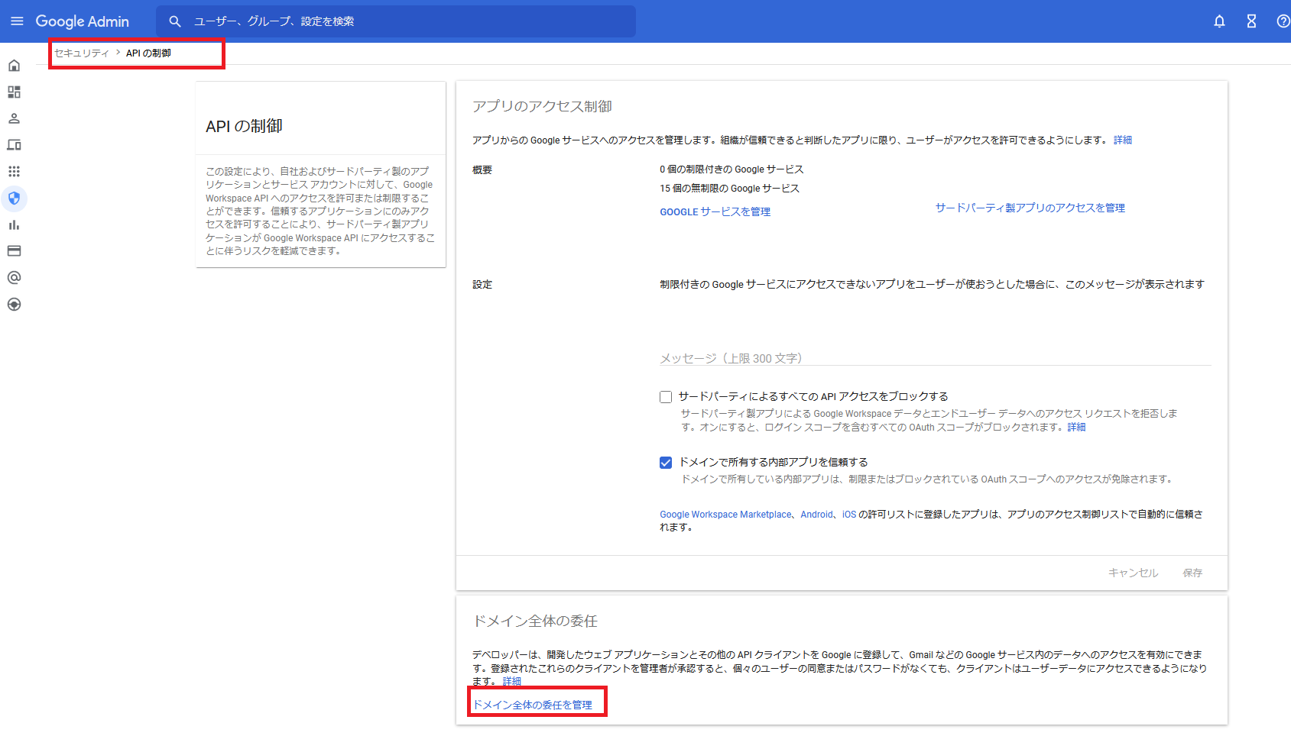Open the Rules sidebar icon
This screenshot has width=1291, height=736.
pyautogui.click(x=14, y=305)
